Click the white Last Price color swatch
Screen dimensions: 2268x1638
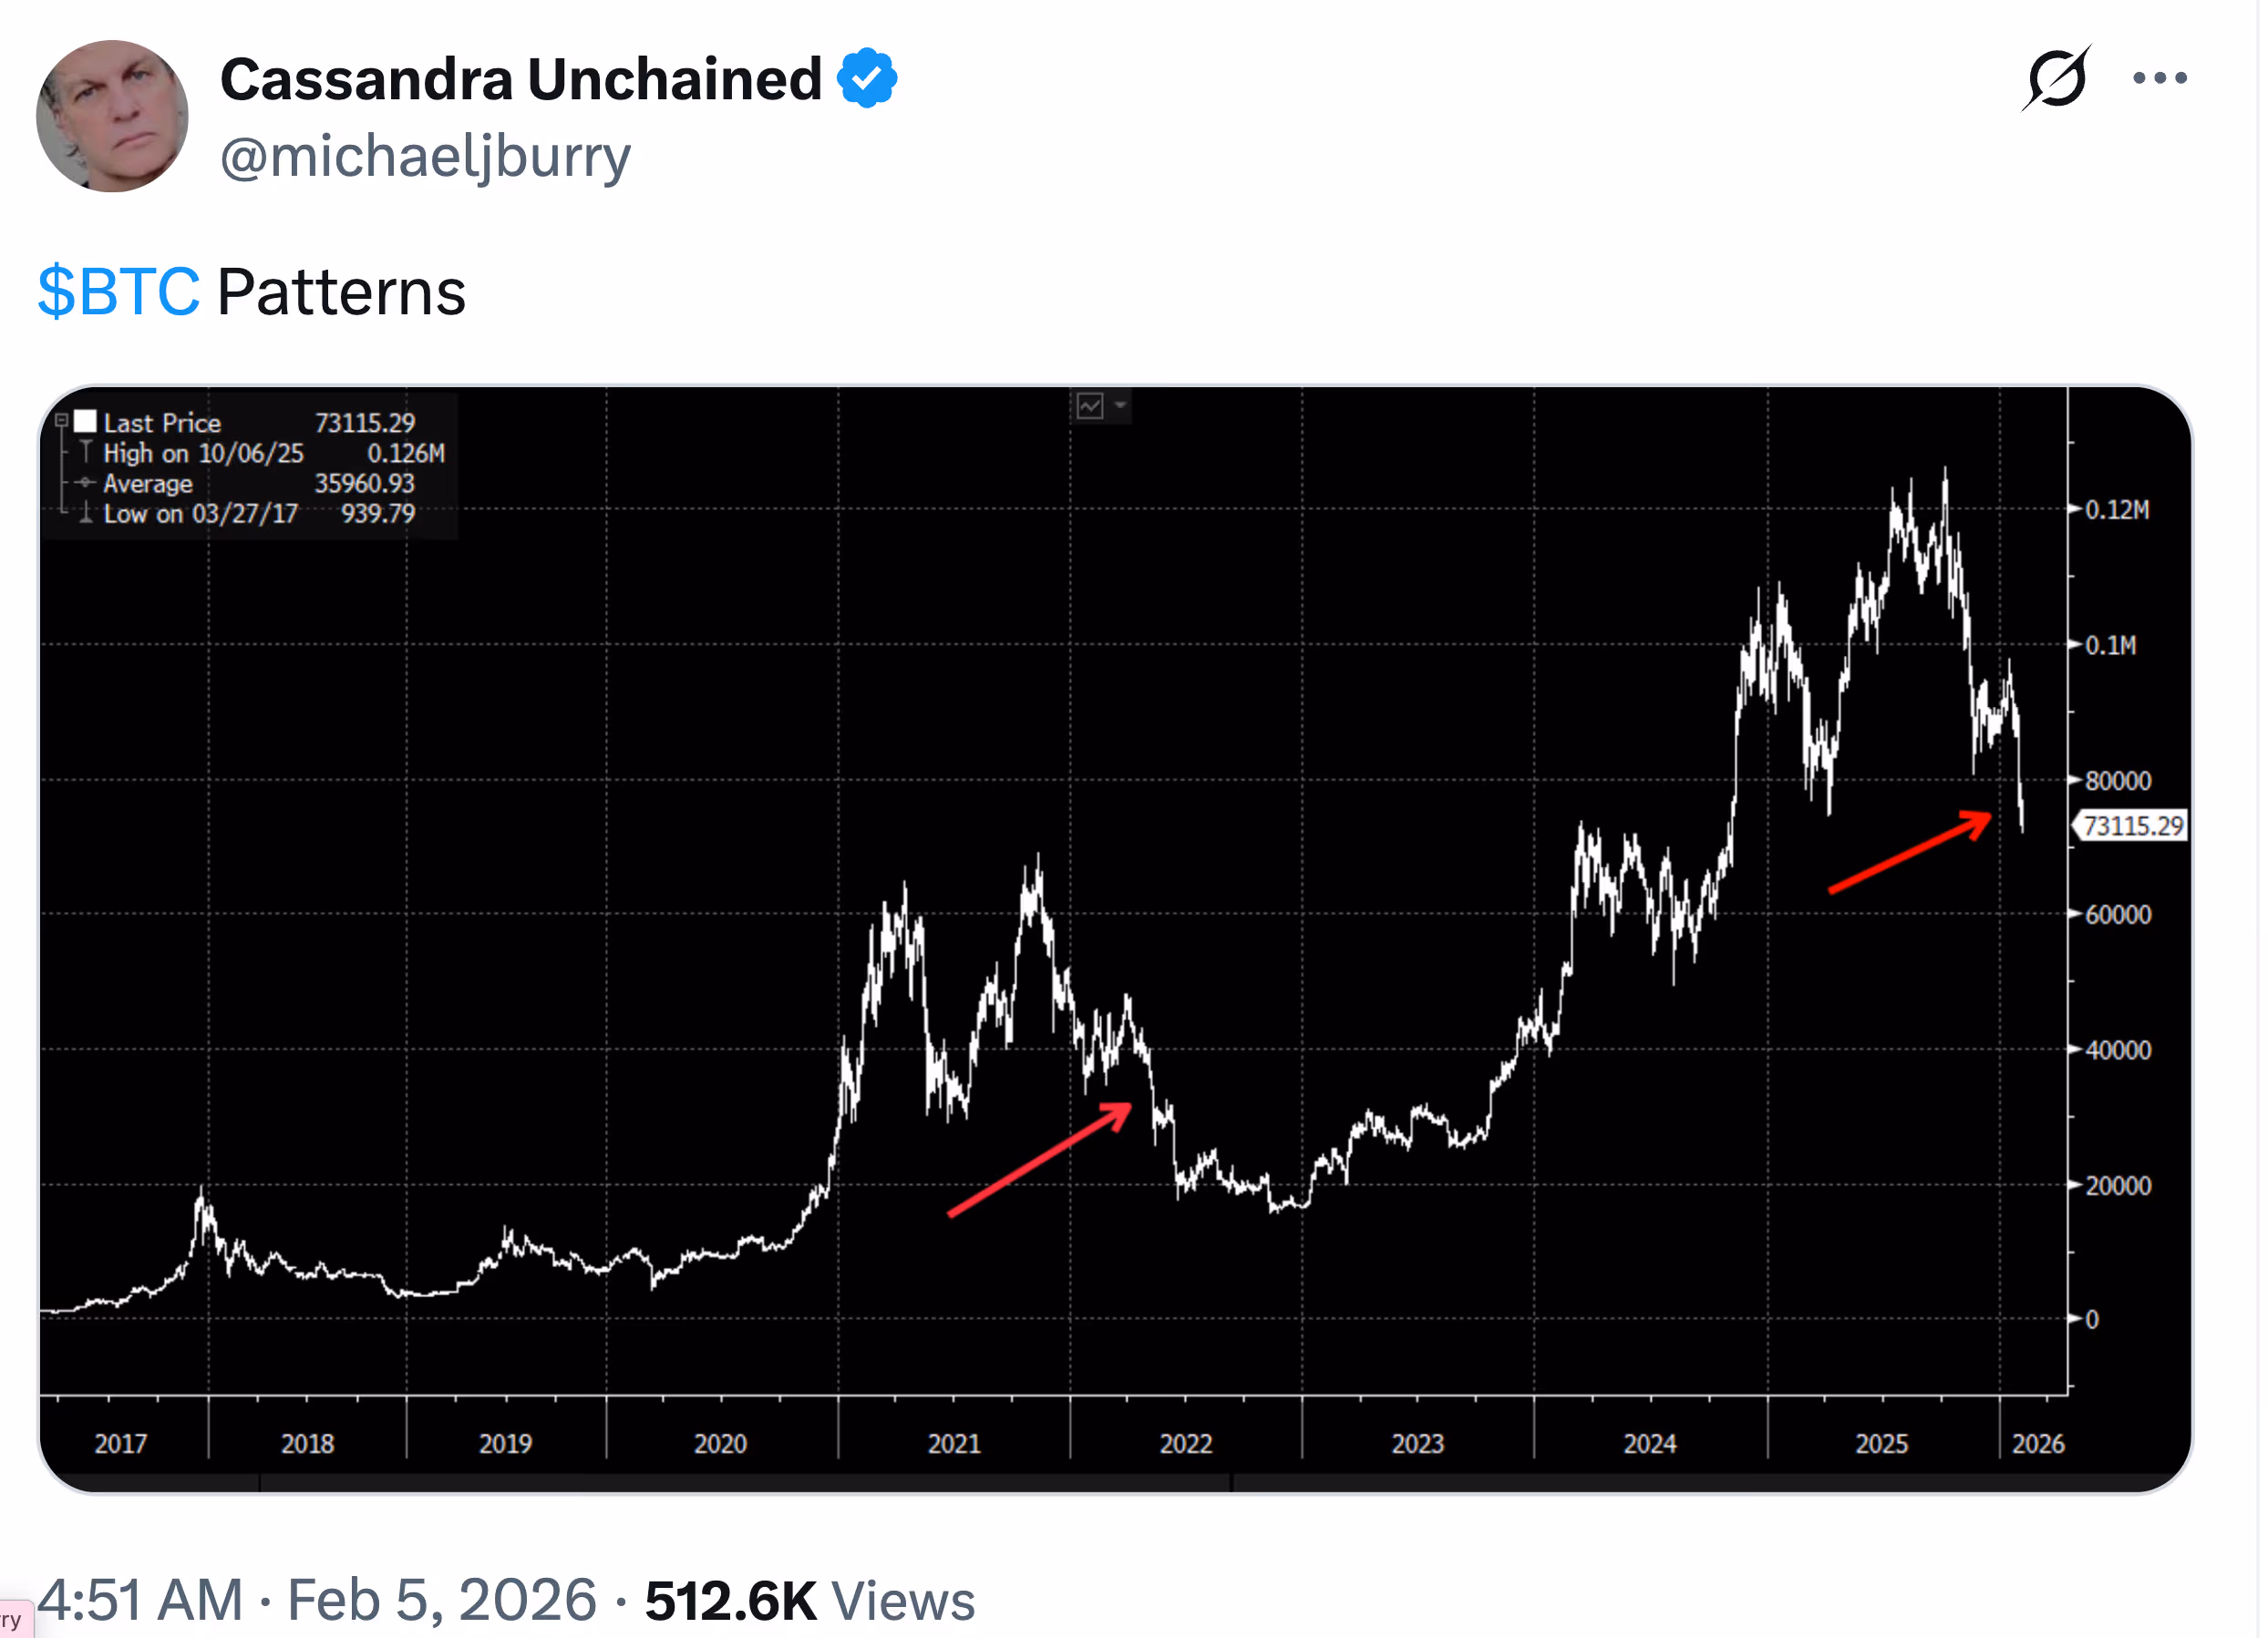(86, 421)
